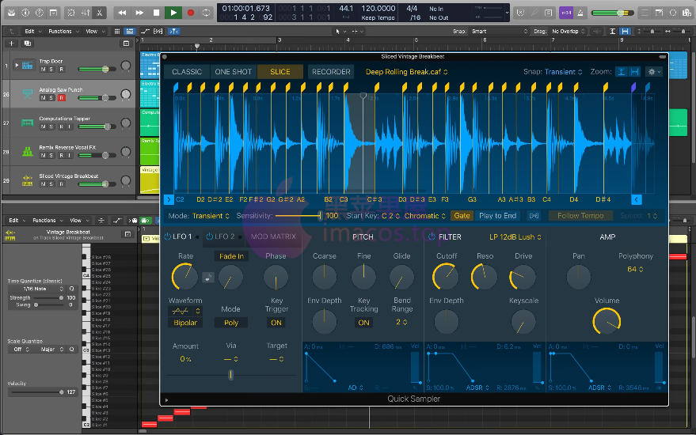The width and height of the screenshot is (696, 435).
Task: Open the Deep Rolling Break.caf file menu
Action: click(x=406, y=72)
